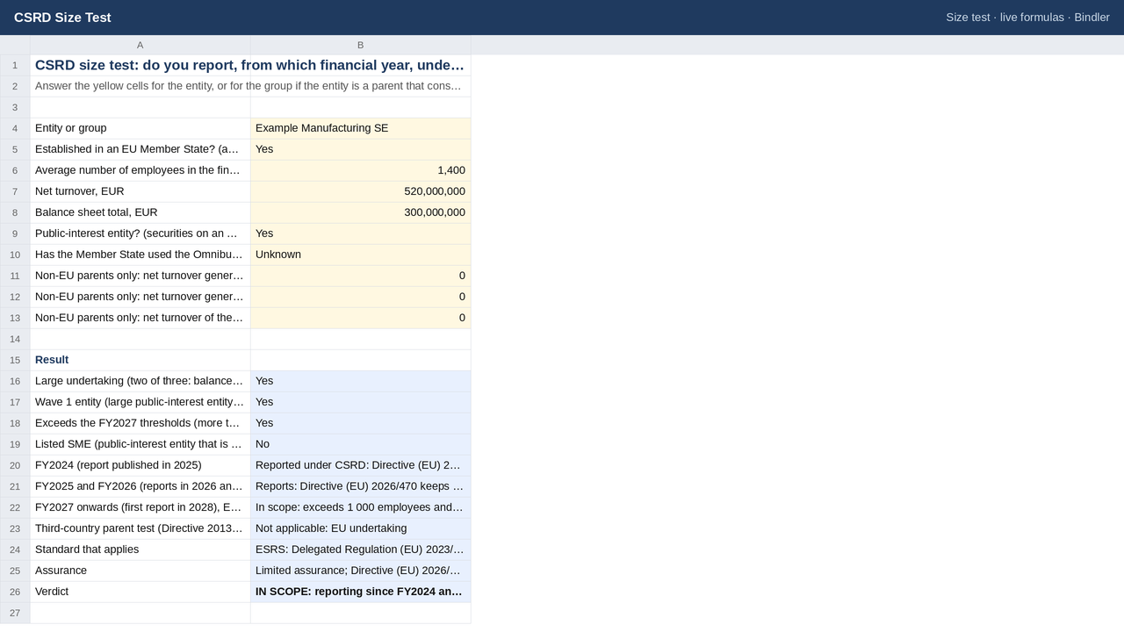Select the 'Non-EU parents only: net turnover of the…' label
The height and width of the screenshot is (632, 1124).
click(x=140, y=318)
